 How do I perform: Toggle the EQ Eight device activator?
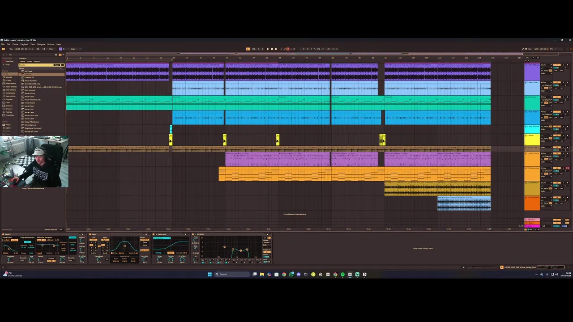point(193,234)
